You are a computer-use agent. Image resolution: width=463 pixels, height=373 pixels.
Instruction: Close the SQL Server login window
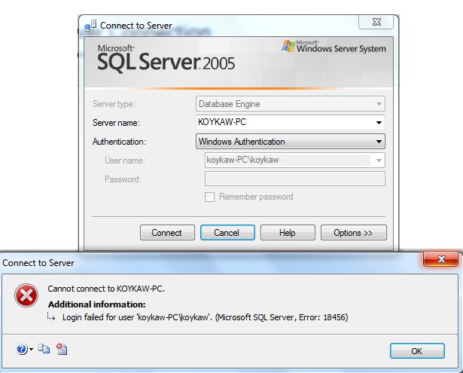point(376,22)
